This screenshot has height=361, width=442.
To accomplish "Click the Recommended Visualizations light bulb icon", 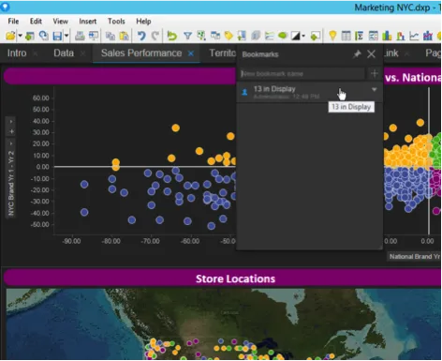I will click(x=332, y=36).
